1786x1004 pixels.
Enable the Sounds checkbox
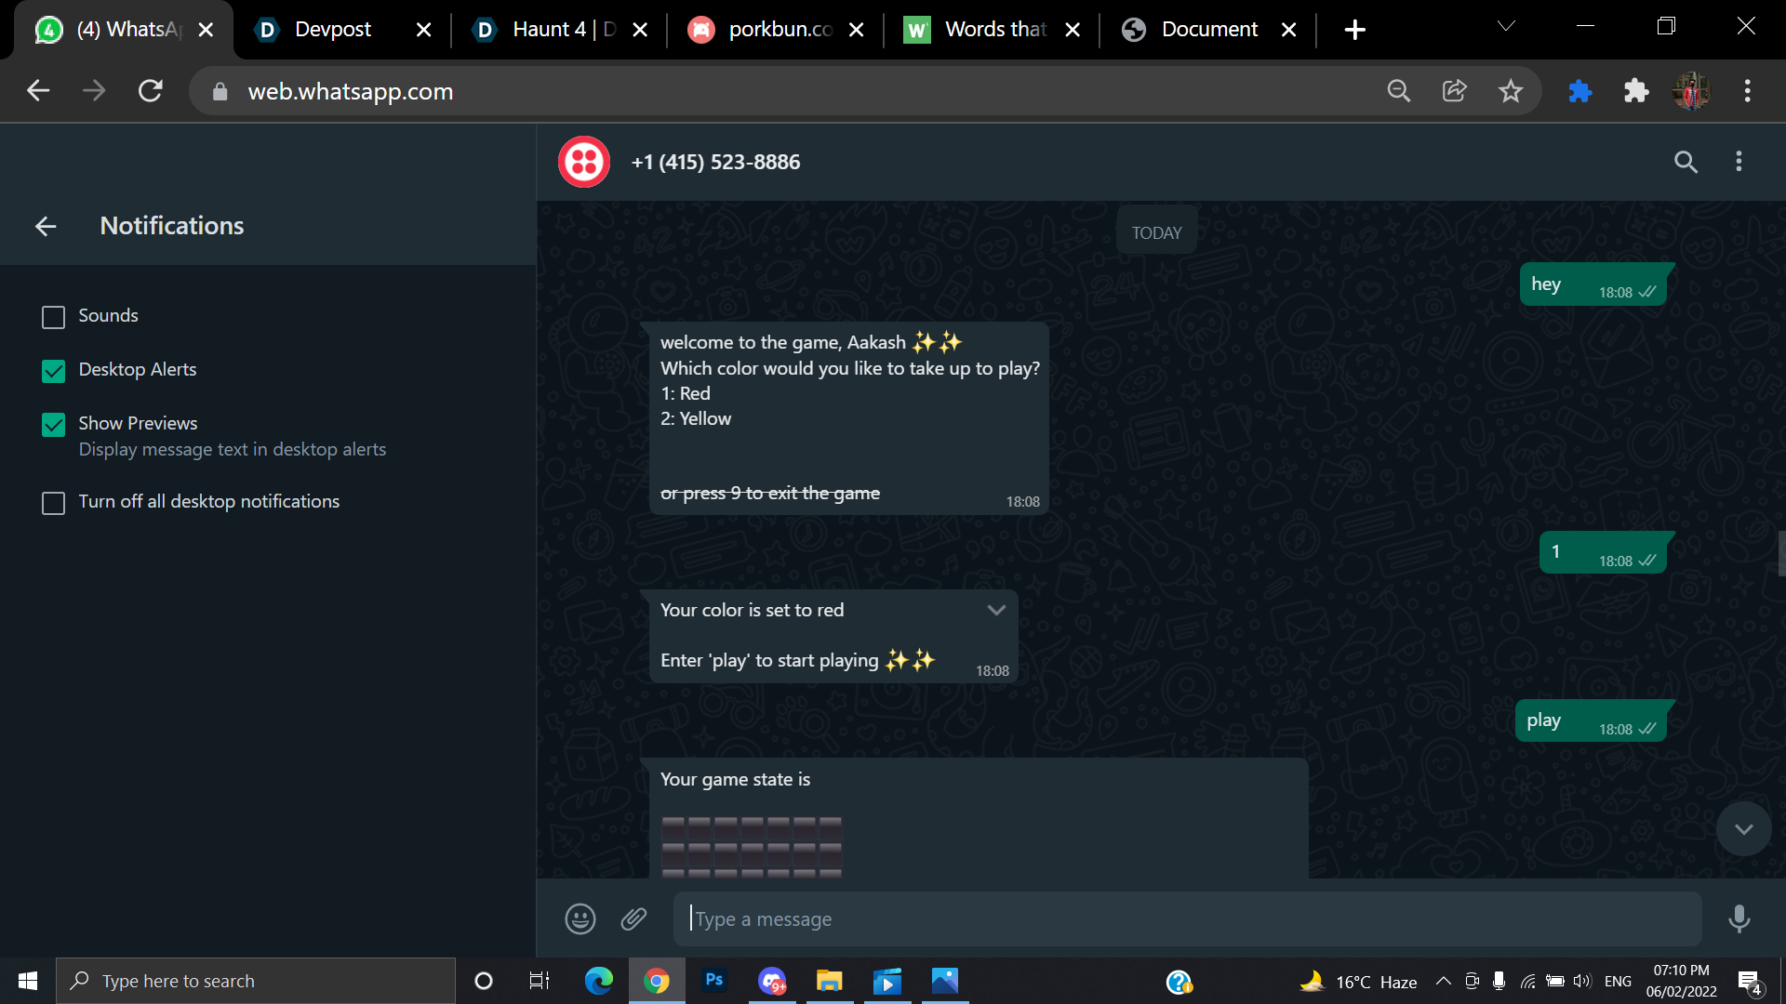[x=53, y=317]
